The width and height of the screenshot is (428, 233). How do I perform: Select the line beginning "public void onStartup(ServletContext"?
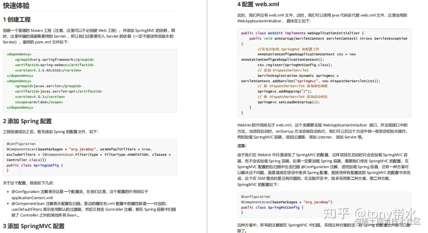[328, 38]
